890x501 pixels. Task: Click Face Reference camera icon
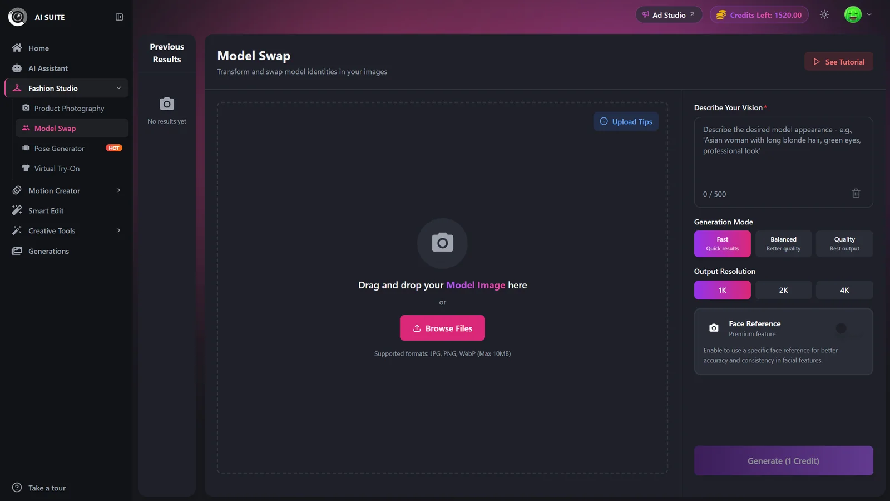[x=714, y=328]
